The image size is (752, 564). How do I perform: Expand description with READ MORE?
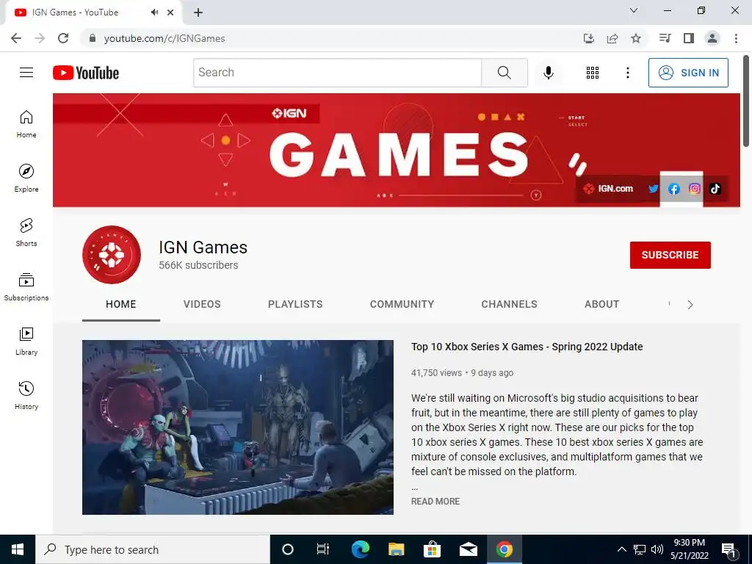(x=435, y=501)
